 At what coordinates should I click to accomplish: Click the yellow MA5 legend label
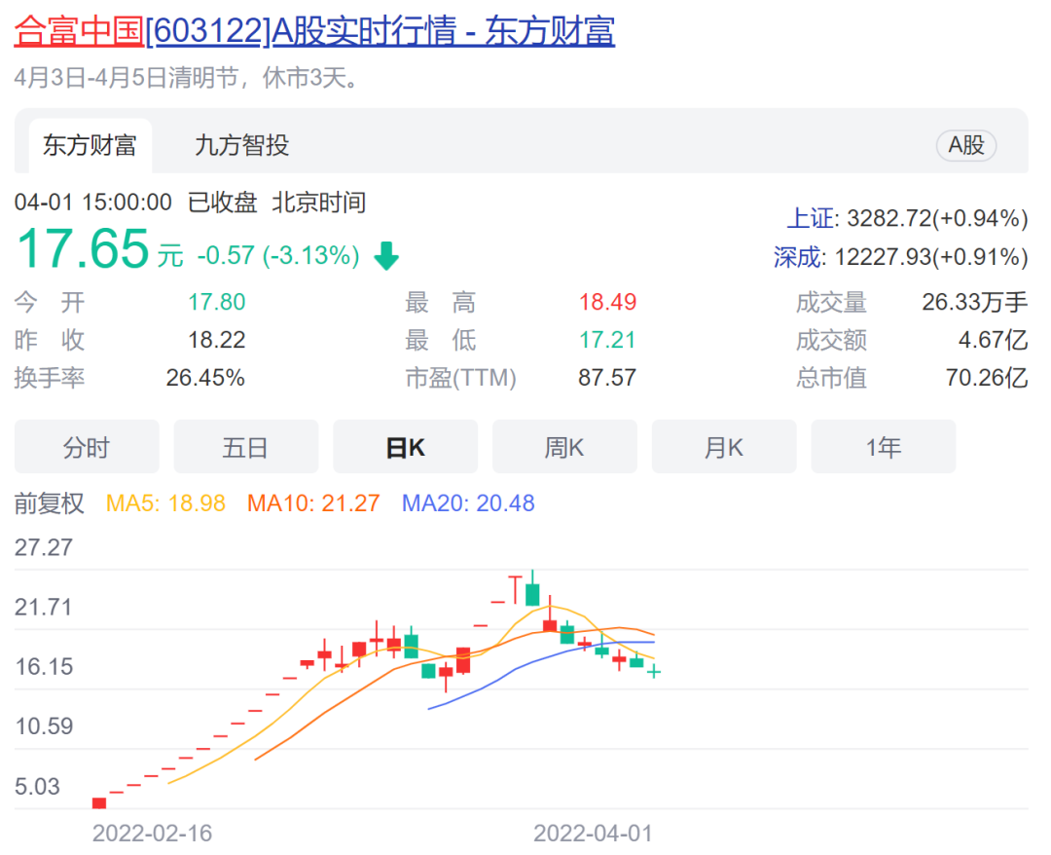[x=165, y=503]
